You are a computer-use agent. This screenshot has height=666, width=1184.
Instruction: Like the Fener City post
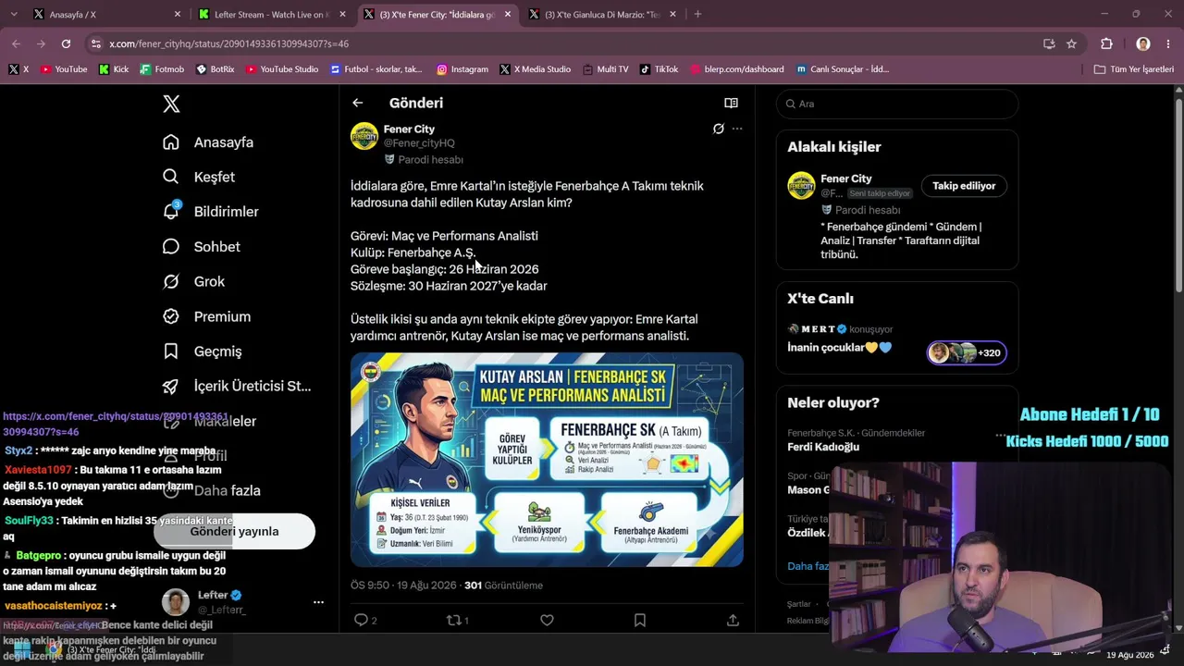click(547, 620)
